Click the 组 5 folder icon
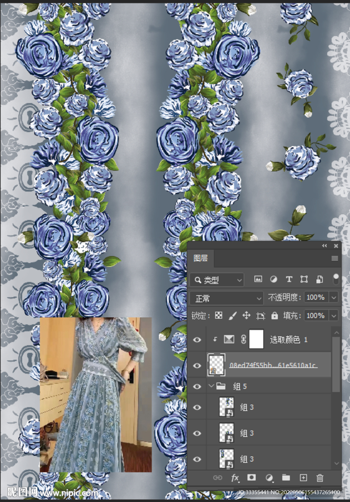Screen dimensions: 350x502 221,386
